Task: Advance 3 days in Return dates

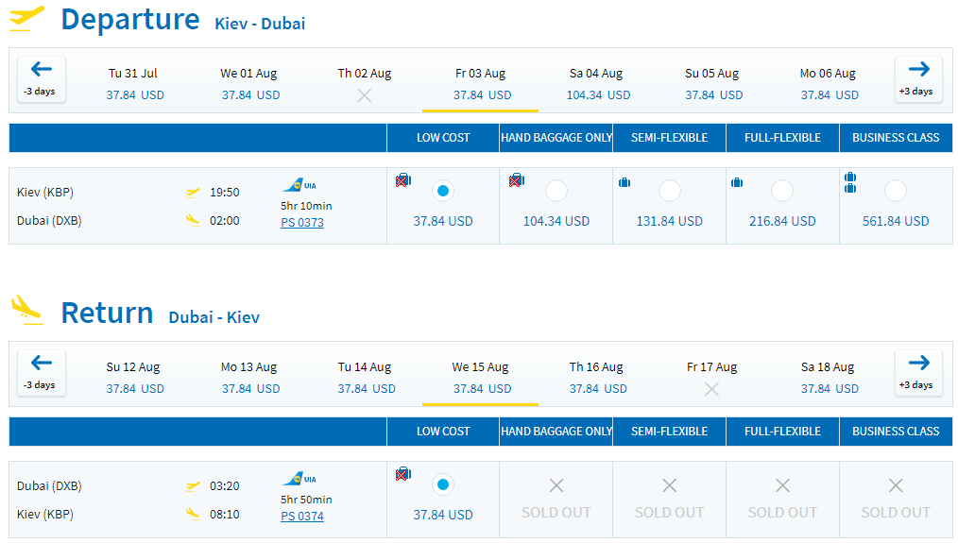Action: 917,373
